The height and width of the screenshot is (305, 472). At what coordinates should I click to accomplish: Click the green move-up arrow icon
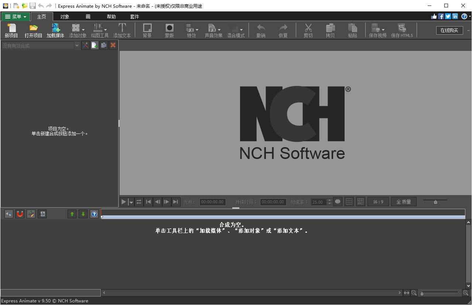point(72,214)
